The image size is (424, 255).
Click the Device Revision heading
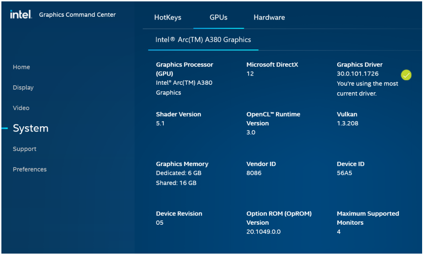pyautogui.click(x=179, y=214)
